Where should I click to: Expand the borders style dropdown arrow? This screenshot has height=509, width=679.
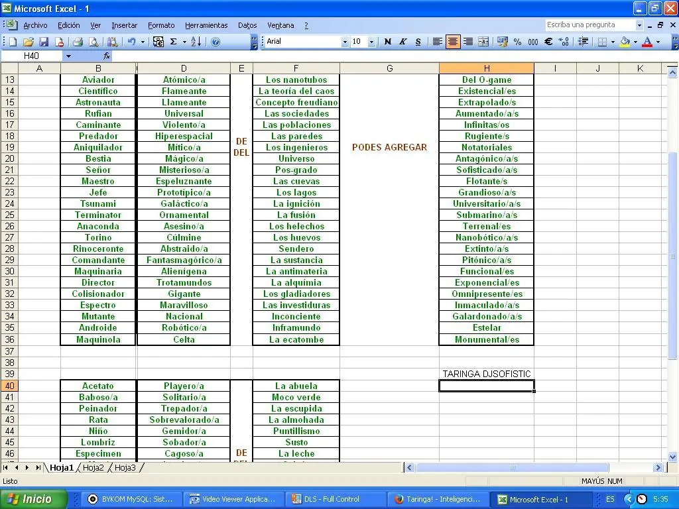tap(613, 42)
